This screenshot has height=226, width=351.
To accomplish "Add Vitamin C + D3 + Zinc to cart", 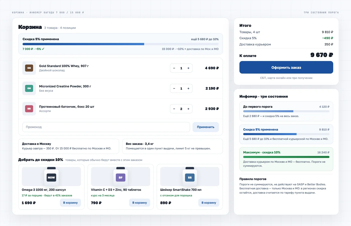I will 140,203.
